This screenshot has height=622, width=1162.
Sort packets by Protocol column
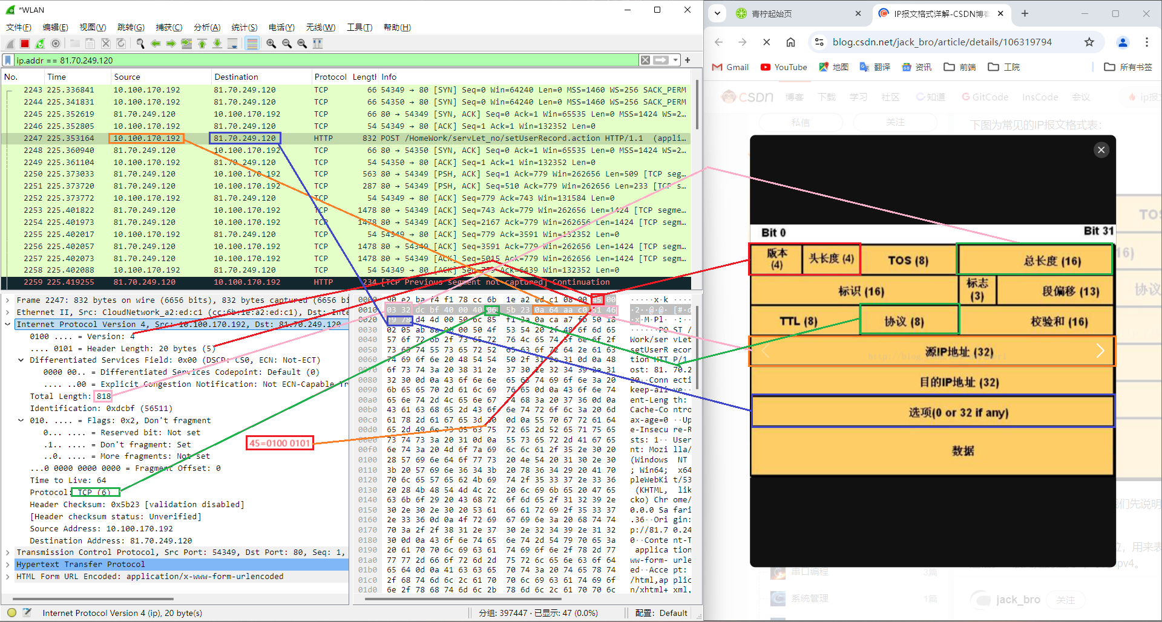pyautogui.click(x=330, y=77)
